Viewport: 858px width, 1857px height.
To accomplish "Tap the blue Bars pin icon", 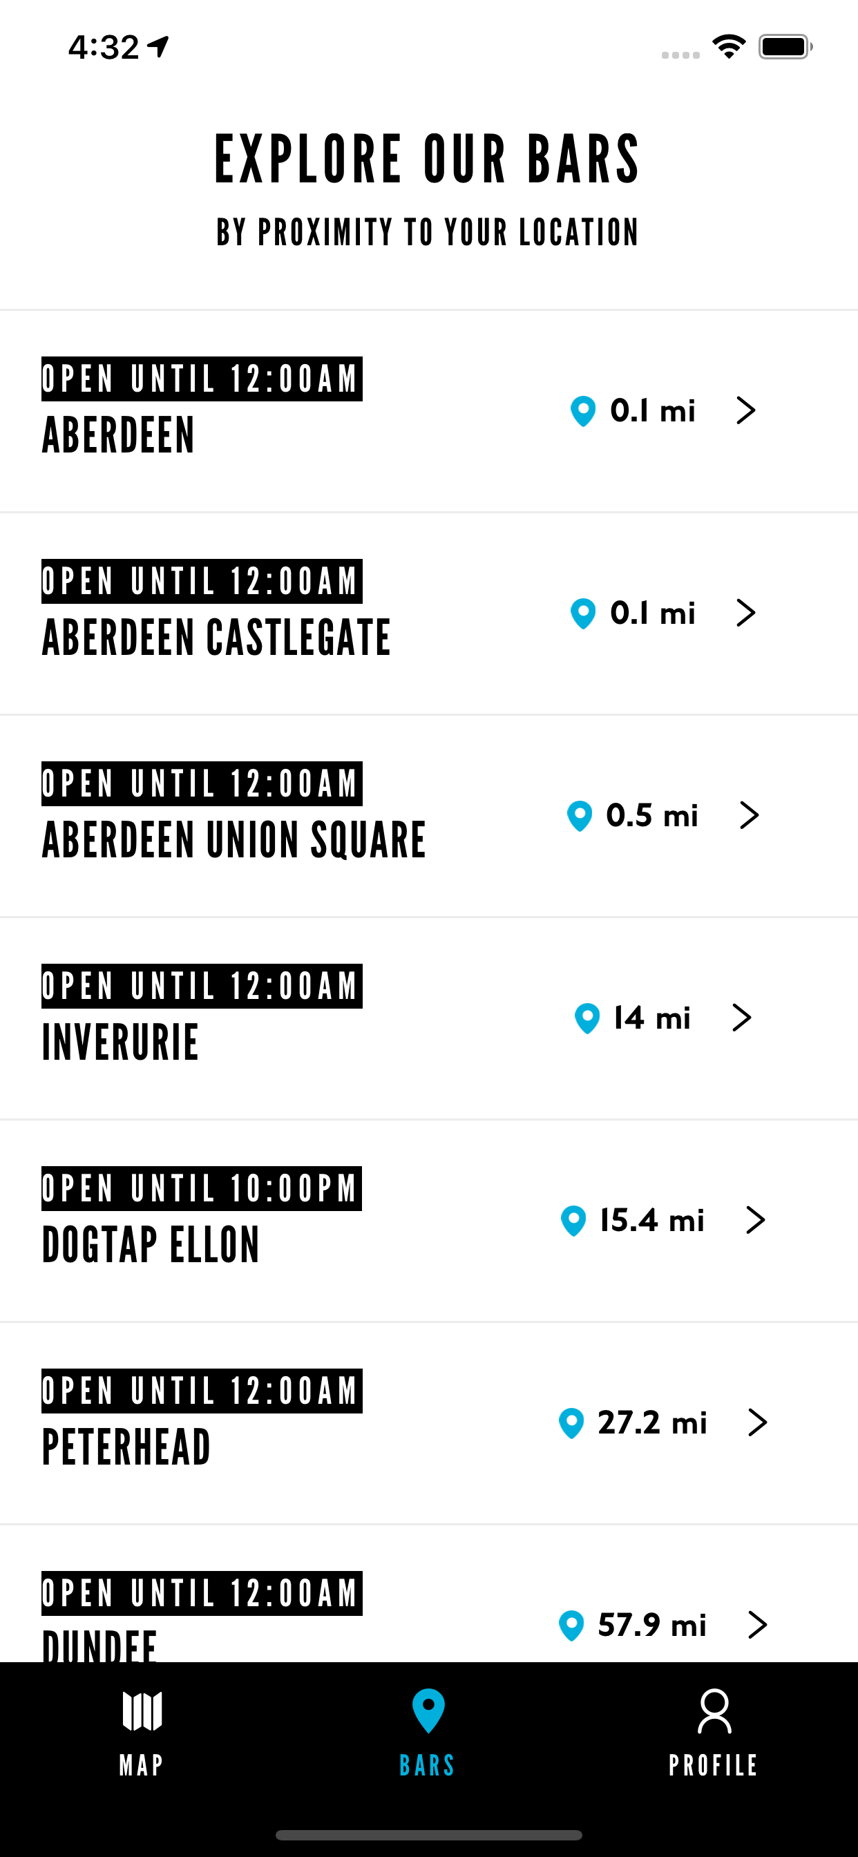I will (x=428, y=1711).
